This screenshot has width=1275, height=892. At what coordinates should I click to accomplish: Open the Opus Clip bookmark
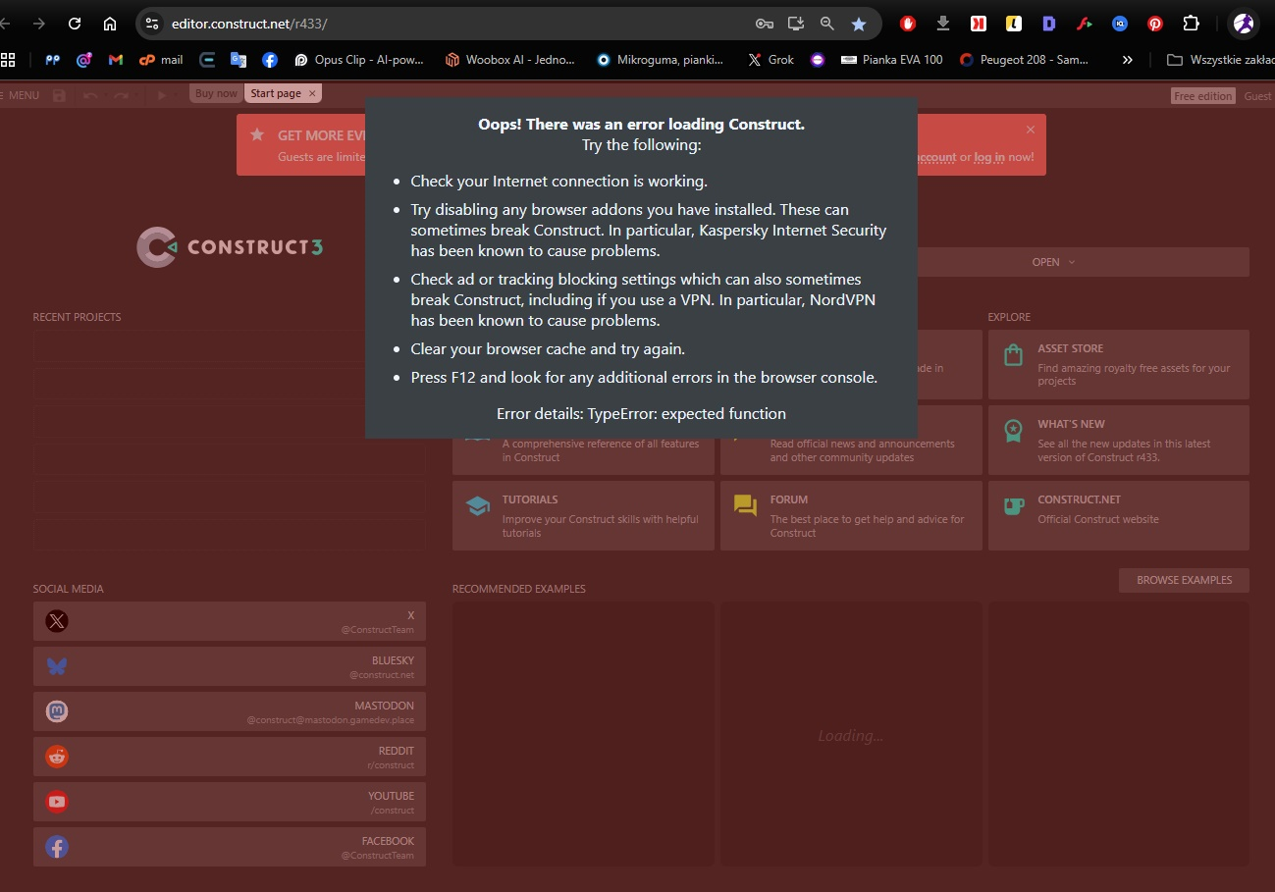point(359,60)
